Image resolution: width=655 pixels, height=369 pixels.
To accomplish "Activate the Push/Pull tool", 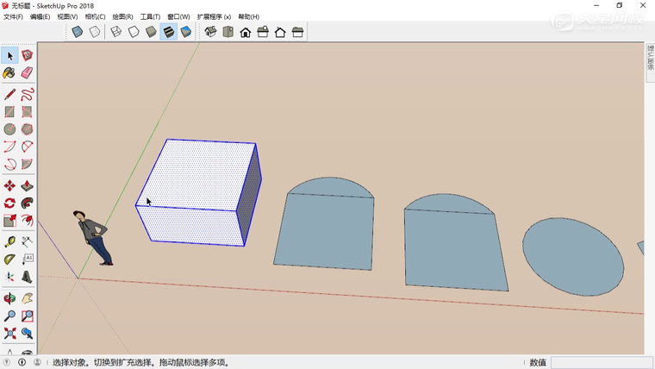I will 27,185.
